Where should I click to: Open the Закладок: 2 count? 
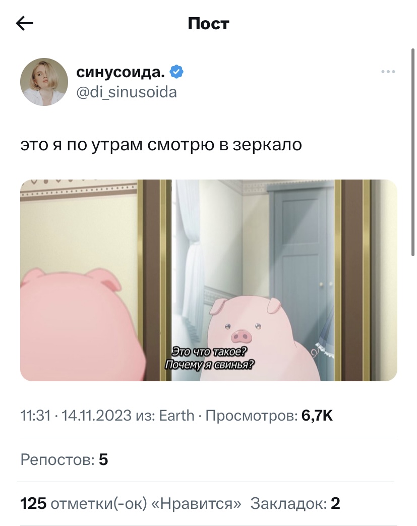pyautogui.click(x=295, y=503)
